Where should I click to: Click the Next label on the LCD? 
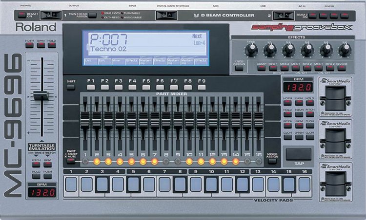pyautogui.click(x=197, y=36)
